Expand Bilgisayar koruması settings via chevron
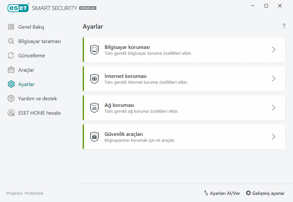Viewport: 293px width, 202px height. click(273, 50)
